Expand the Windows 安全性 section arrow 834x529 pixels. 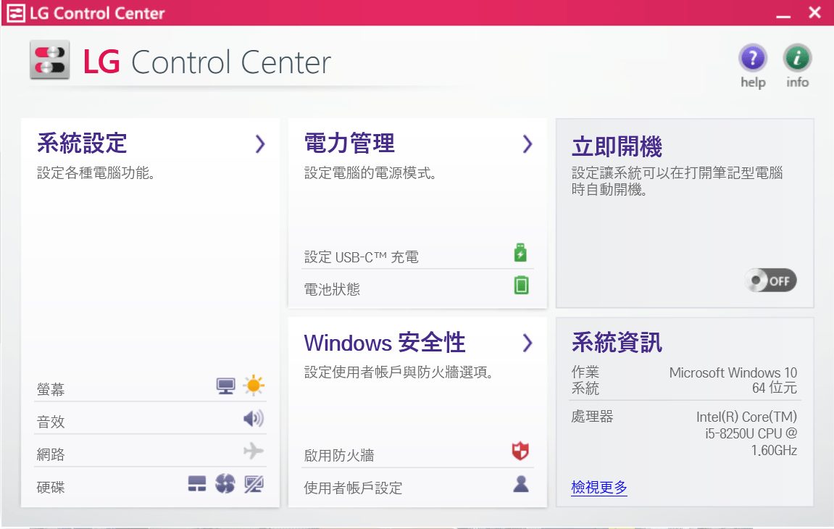[x=527, y=343]
